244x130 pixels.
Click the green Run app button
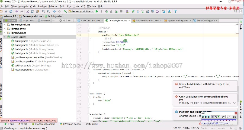click(x=97, y=11)
